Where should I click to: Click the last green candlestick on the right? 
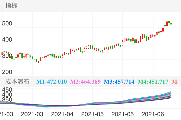[x=171, y=24]
